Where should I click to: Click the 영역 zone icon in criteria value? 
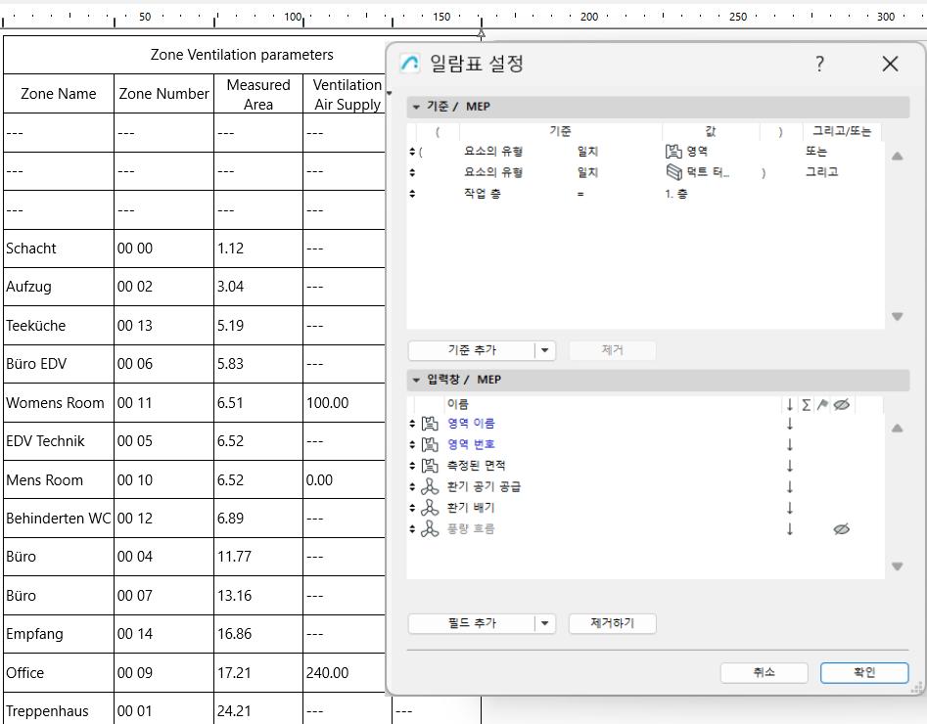coord(673,152)
